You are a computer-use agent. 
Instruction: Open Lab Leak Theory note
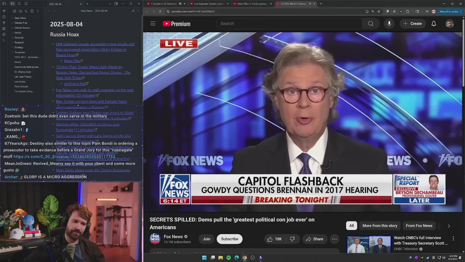[x=23, y=77]
